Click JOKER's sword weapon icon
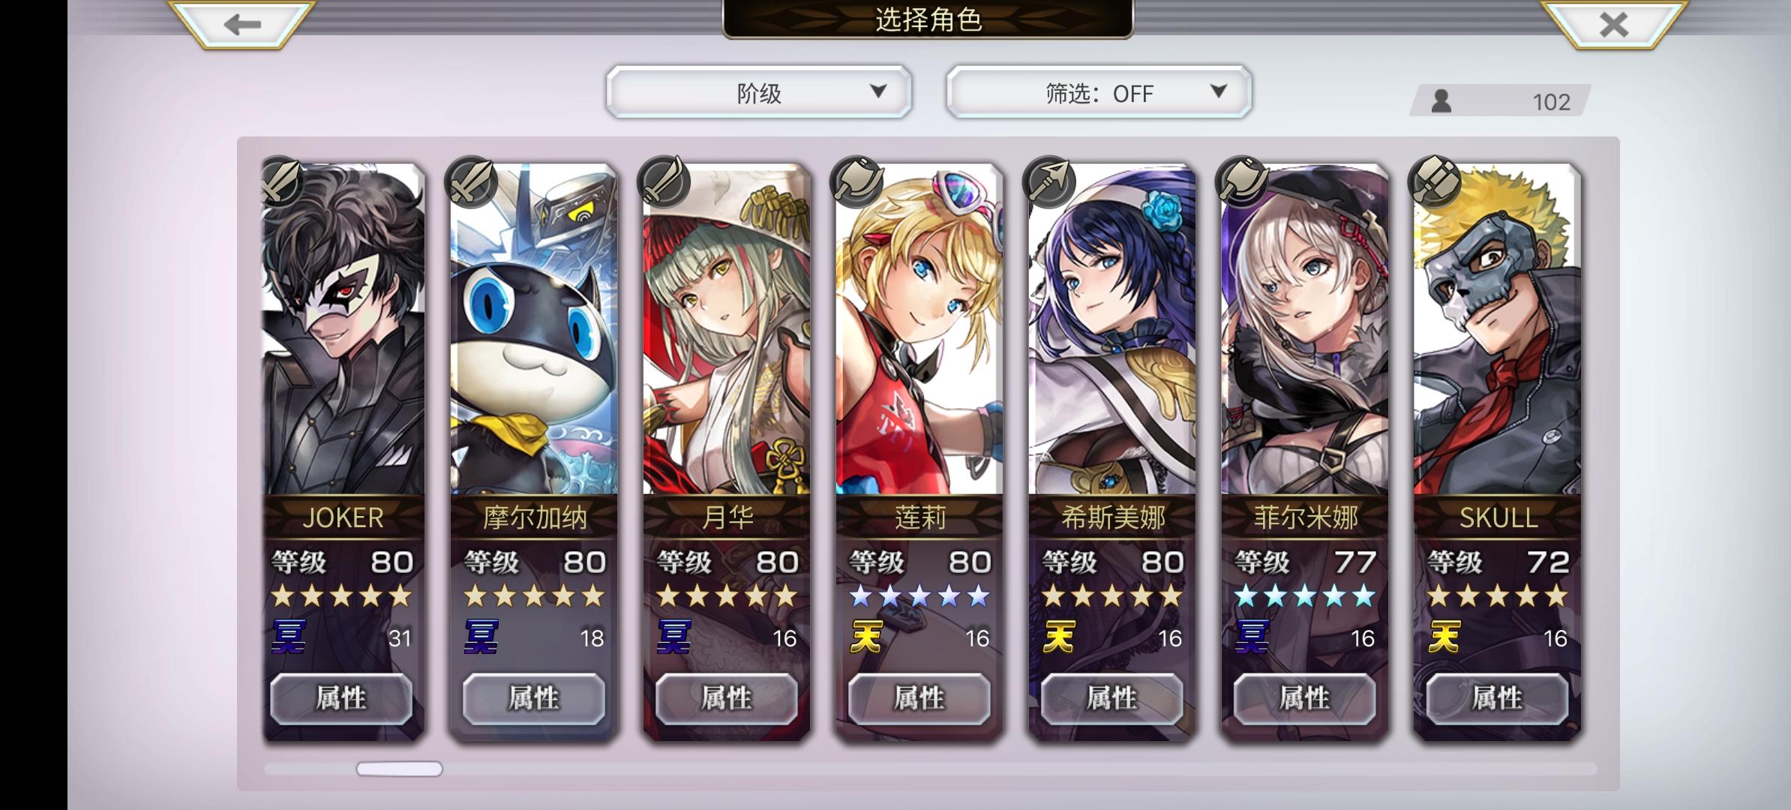Viewport: 1791px width, 810px height. tap(282, 182)
